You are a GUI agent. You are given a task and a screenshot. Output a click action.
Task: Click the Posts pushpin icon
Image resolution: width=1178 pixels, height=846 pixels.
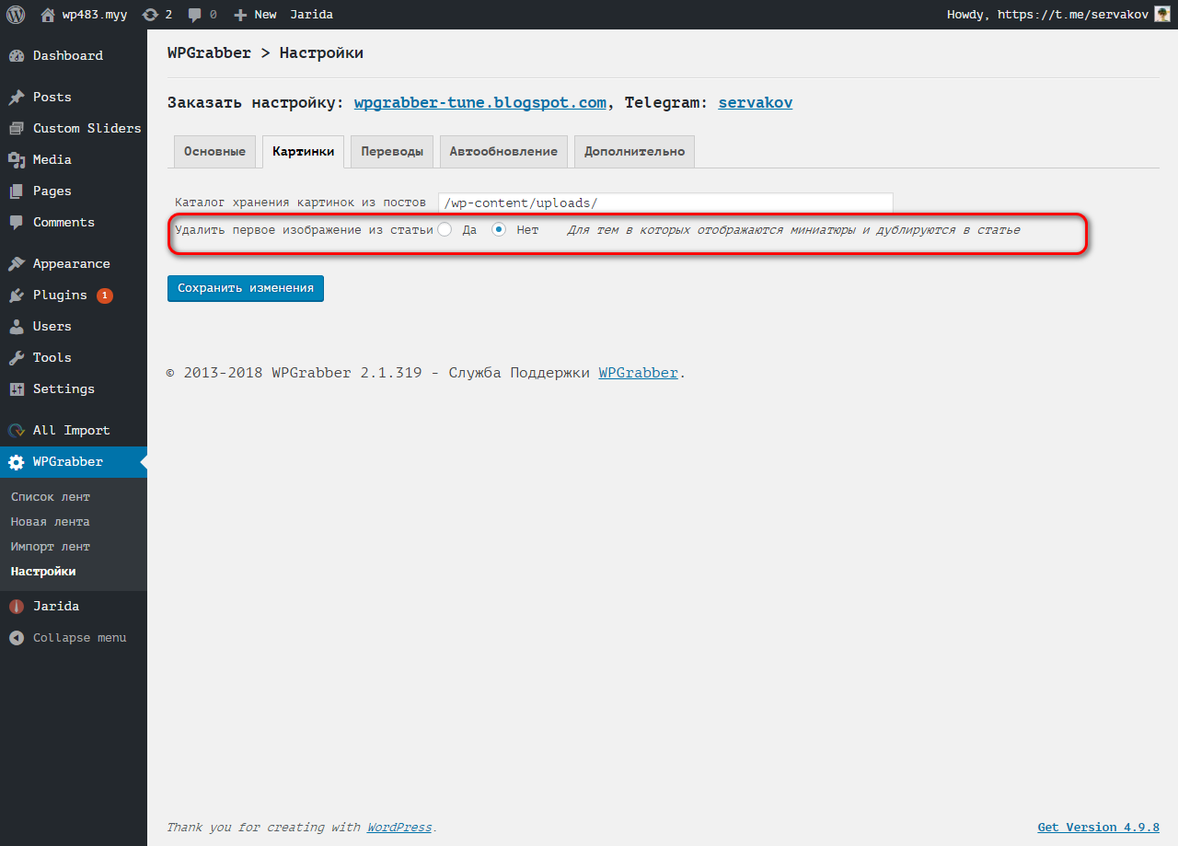tap(17, 97)
